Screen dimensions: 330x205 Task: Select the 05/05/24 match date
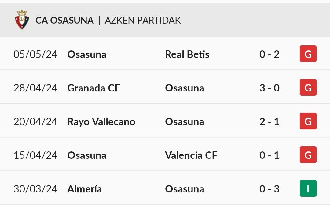click(35, 54)
